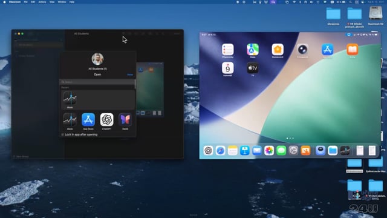387x218 pixels.
Task: Click the scrollbar of the app list popup
Action: (135, 84)
